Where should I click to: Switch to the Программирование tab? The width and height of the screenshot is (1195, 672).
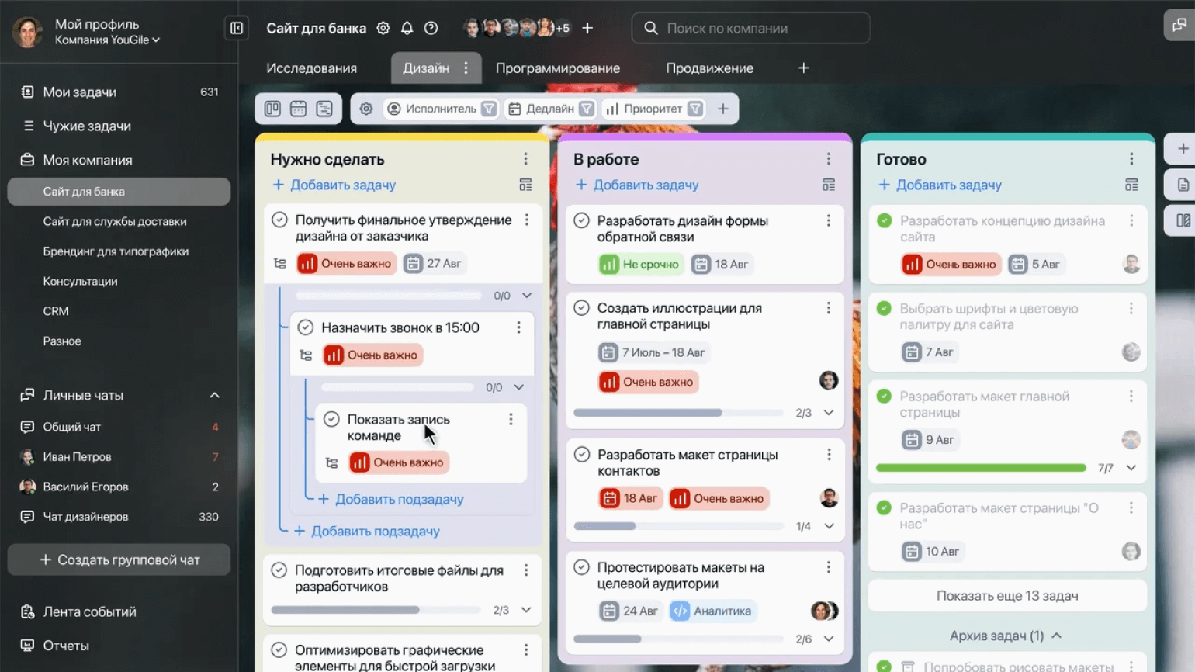557,68
